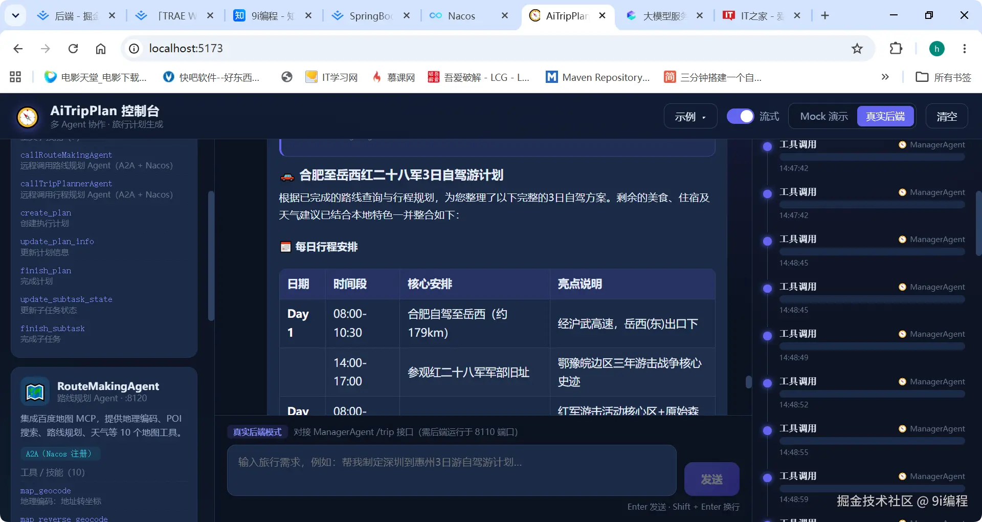Viewport: 982px width, 522px height.
Task: Open the 慕课网 bookmark
Action: point(393,77)
